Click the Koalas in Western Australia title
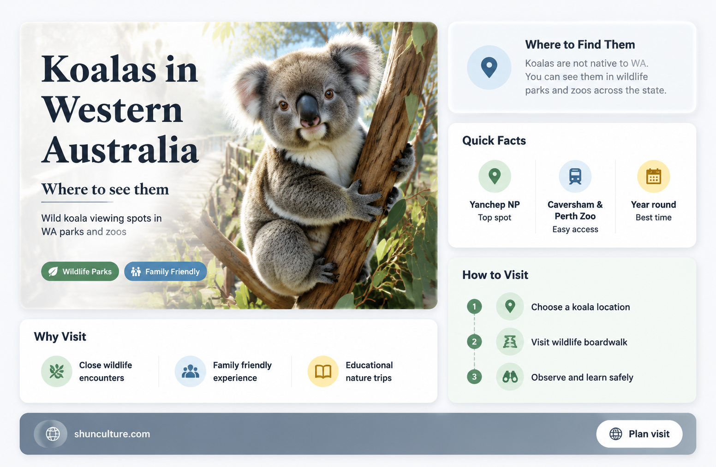 [120, 109]
